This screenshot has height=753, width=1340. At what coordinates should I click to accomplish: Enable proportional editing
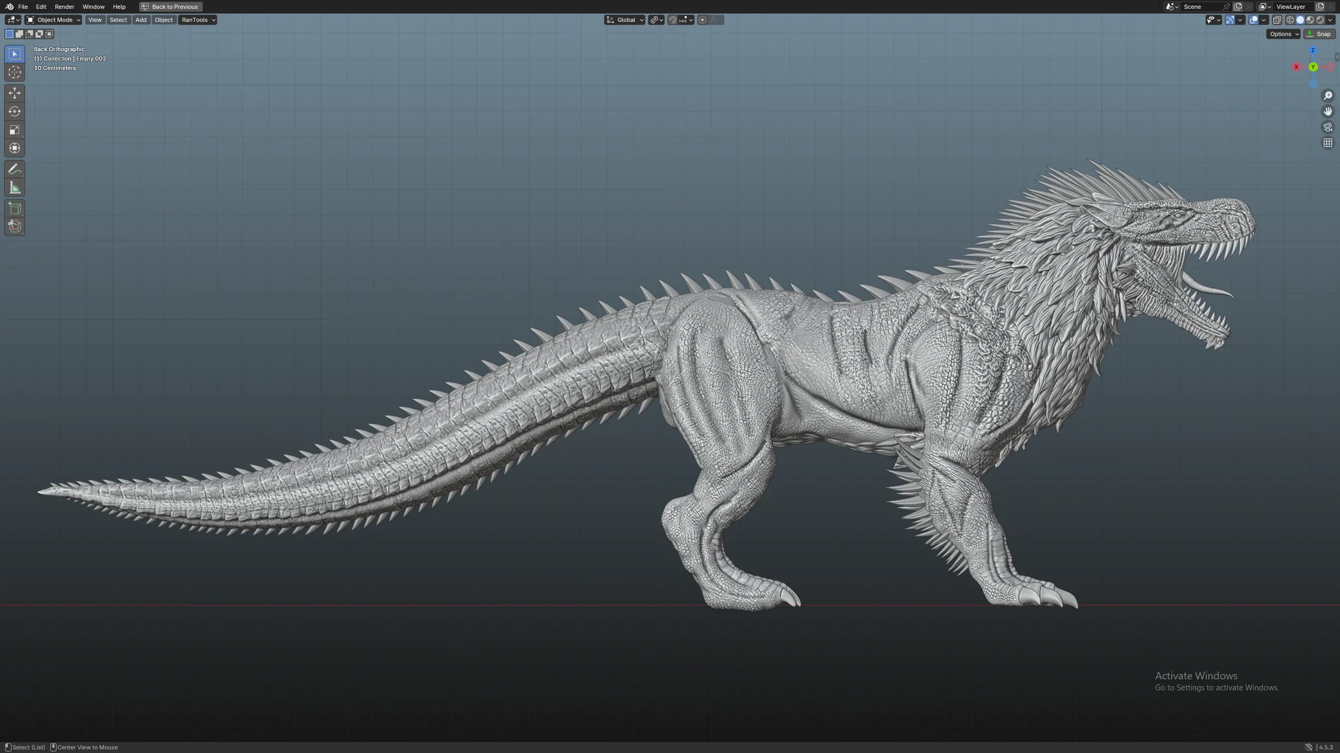click(x=702, y=20)
